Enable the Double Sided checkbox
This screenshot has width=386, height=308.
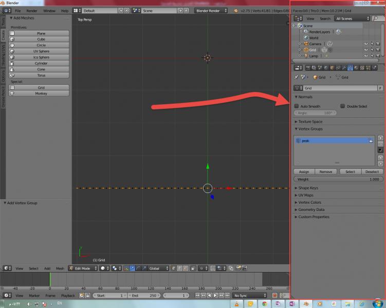(342, 106)
